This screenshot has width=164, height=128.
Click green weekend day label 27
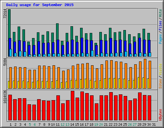click(x=135, y=124)
